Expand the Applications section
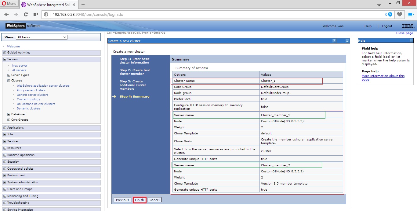Screen dimensions: 417x211 click(x=4, y=127)
